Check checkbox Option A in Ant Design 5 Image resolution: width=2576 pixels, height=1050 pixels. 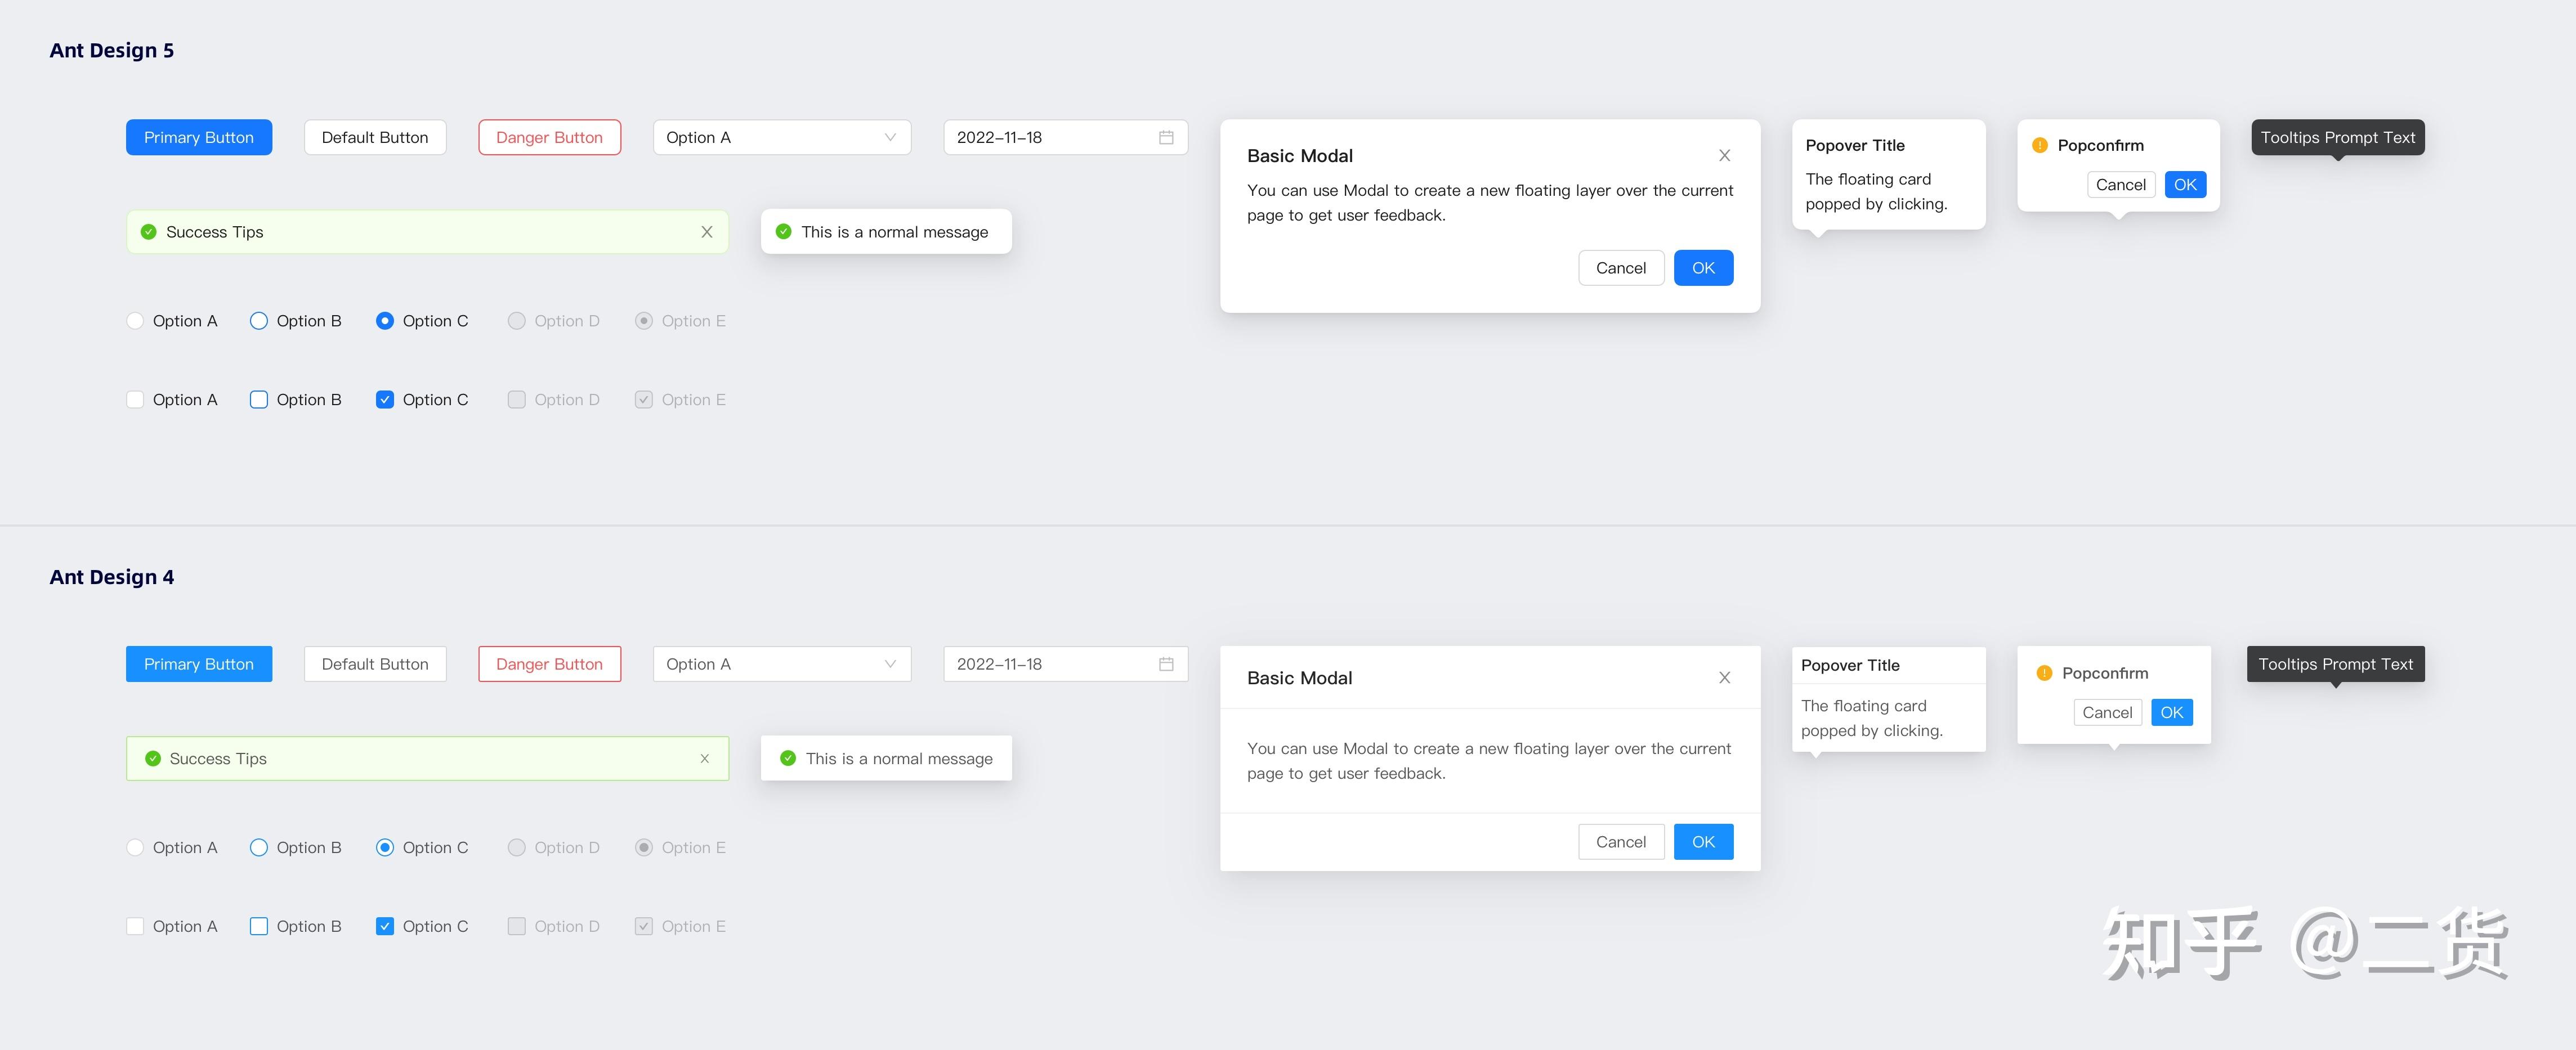[x=135, y=400]
